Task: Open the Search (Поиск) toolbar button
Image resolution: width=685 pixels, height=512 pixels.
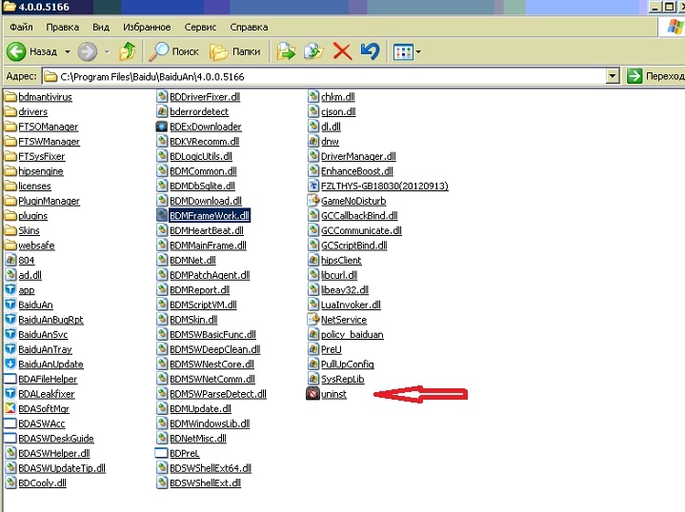Action: pos(174,51)
